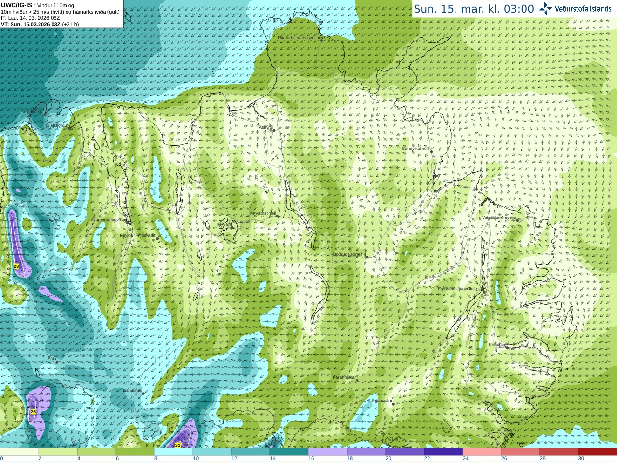The width and height of the screenshot is (617, 462).
Task: Click the Veðurstofa Íslands name text
Action: pos(583,9)
